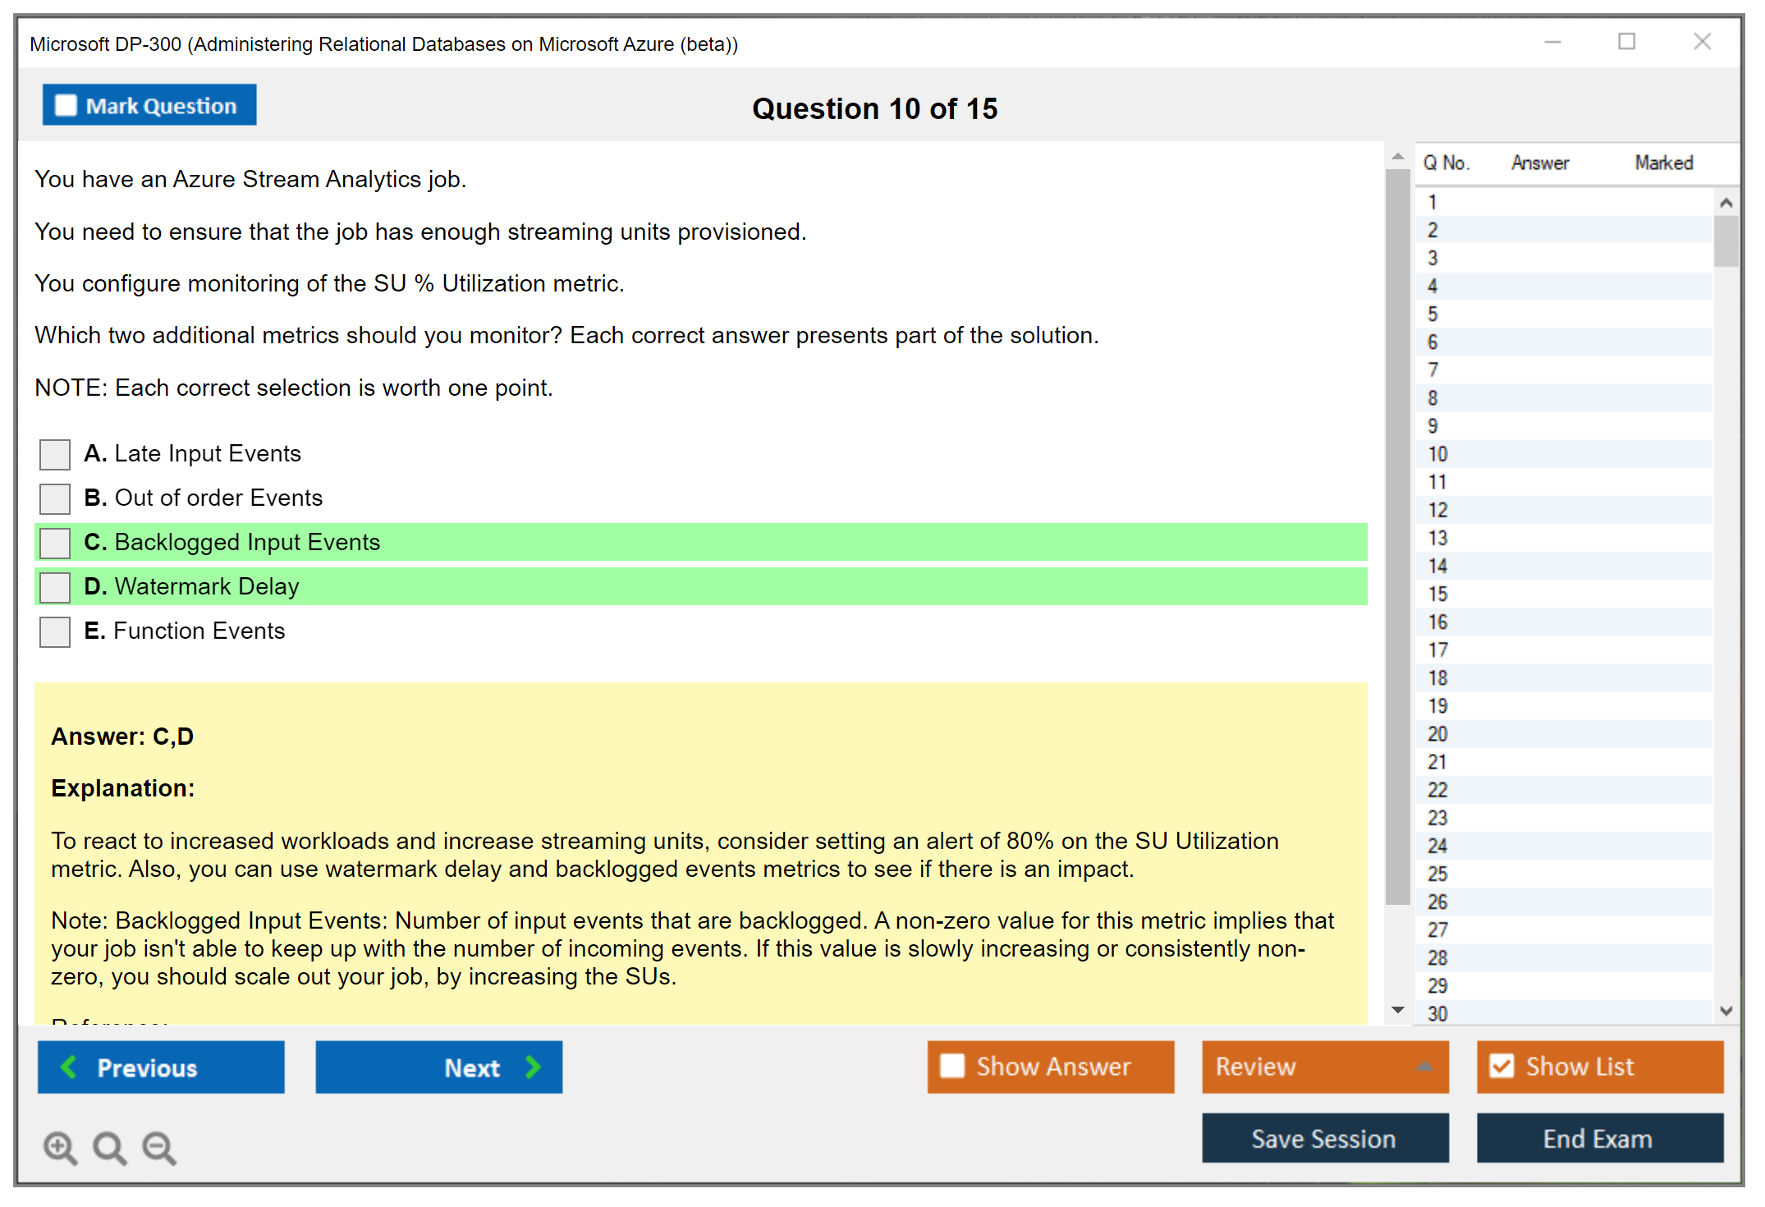Click the reset zoom magnifier icon
This screenshot has height=1207, width=1765.
[x=109, y=1147]
